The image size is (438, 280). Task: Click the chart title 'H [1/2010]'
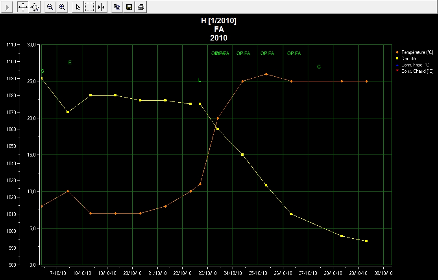click(219, 21)
